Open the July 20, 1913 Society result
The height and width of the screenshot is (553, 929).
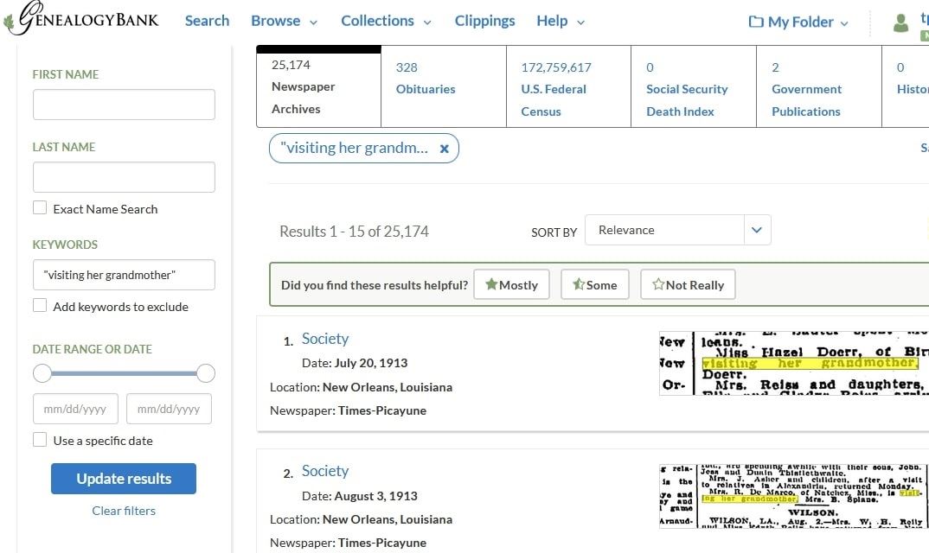point(325,339)
